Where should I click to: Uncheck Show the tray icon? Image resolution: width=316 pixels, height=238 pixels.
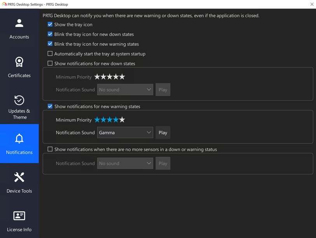(x=50, y=24)
